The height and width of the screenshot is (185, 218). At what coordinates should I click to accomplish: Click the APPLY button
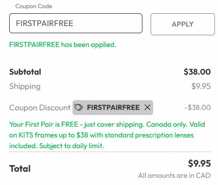(183, 24)
